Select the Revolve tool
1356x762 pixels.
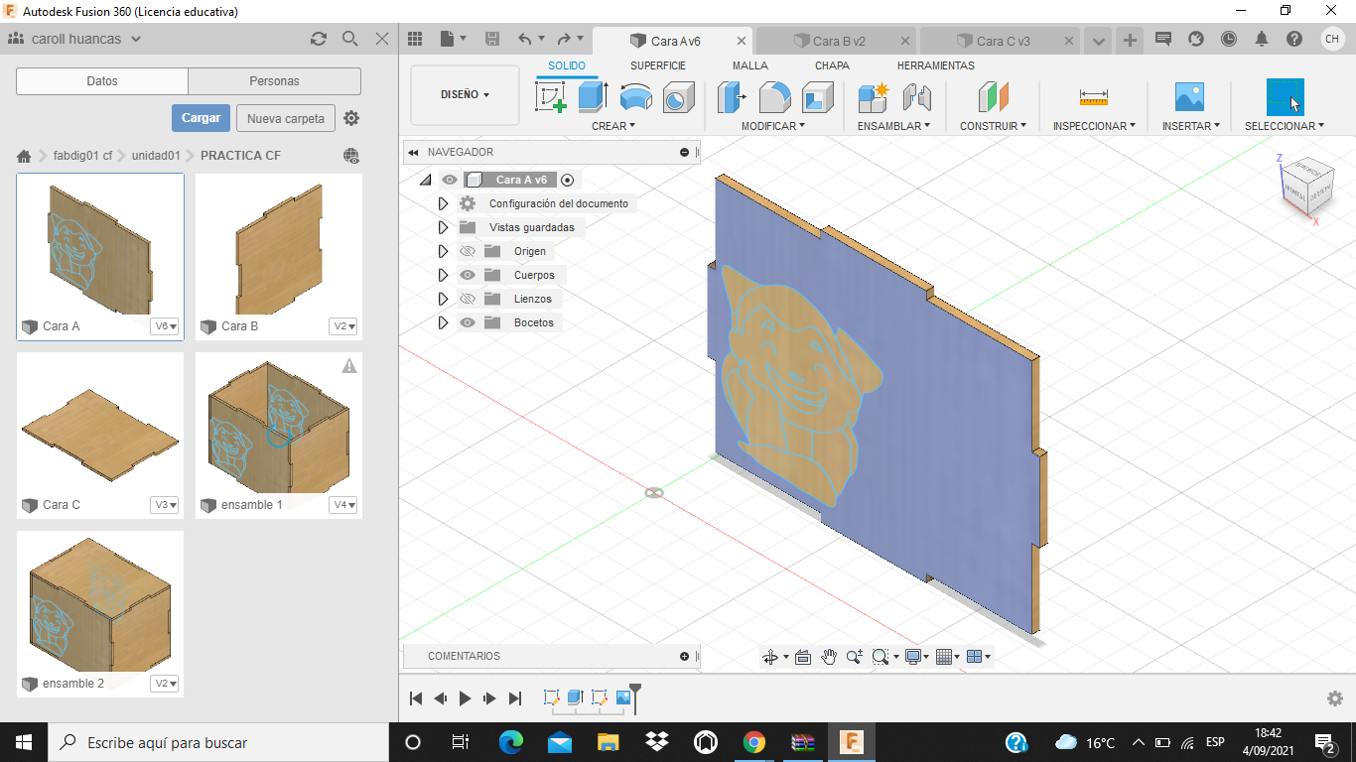(635, 97)
